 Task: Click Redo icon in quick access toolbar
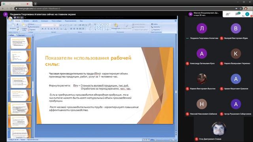coord(22,17)
